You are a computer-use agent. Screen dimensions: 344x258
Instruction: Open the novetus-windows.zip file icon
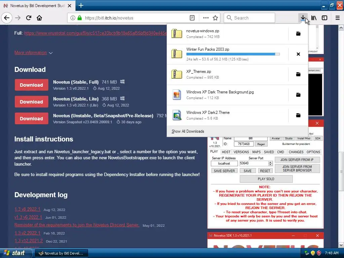177,34
